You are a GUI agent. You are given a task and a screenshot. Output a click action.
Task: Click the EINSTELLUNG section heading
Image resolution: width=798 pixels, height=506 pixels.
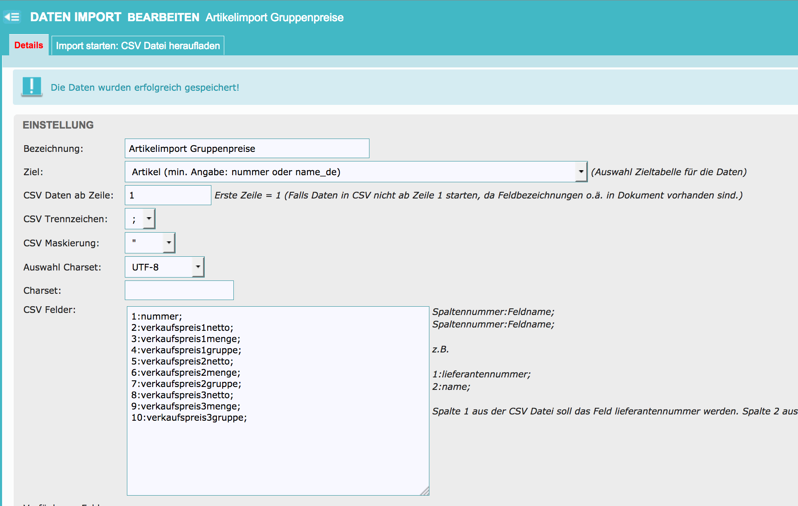58,125
